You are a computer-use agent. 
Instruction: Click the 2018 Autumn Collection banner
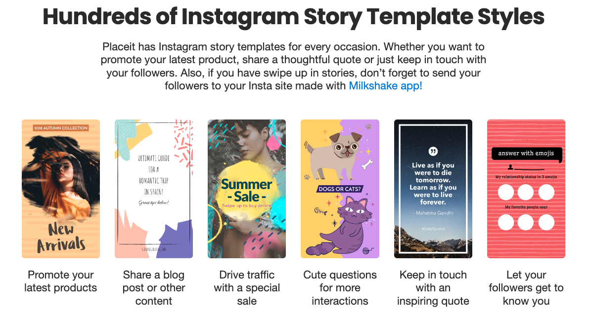pos(60,128)
